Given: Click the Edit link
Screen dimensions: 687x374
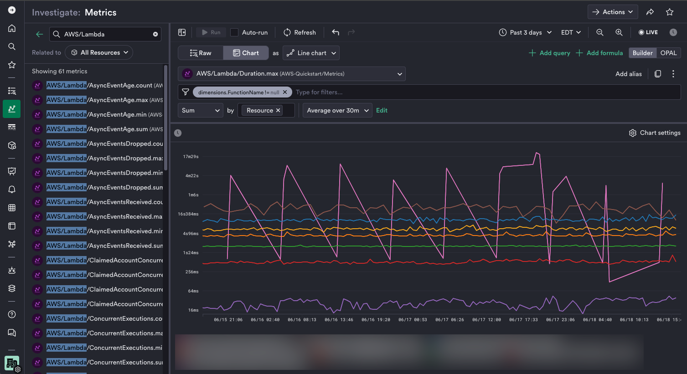Looking at the screenshot, I should (382, 110).
